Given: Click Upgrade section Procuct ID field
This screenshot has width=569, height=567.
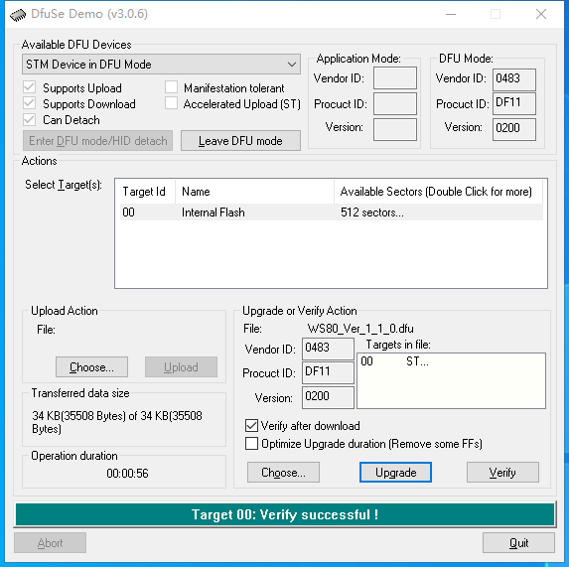Looking at the screenshot, I should (328, 372).
